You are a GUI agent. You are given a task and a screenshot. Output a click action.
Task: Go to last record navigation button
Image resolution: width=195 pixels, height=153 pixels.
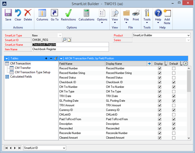19,148
